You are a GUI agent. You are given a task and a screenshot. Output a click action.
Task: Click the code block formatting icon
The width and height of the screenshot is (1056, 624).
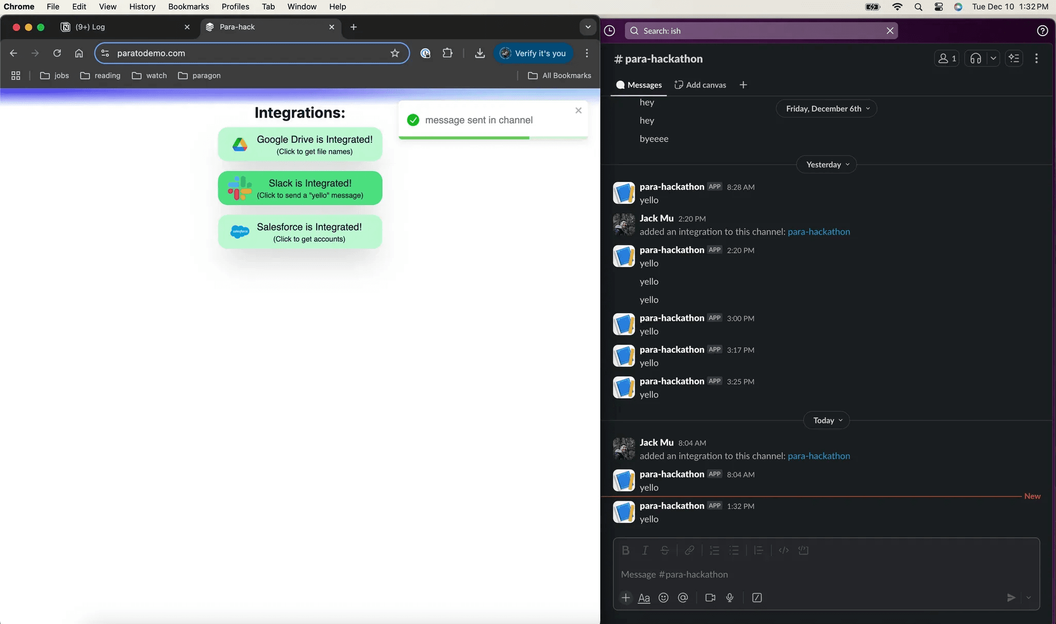(x=803, y=550)
